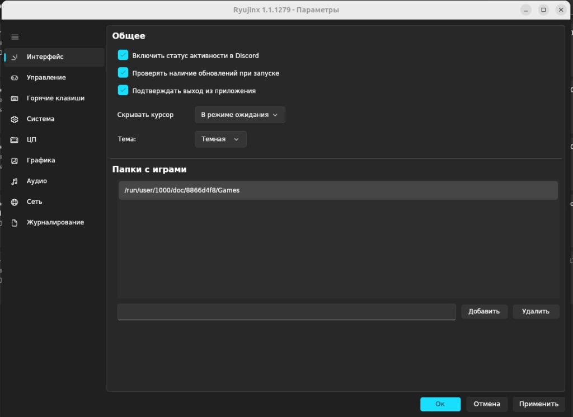Click the keyboard icon beside Горячие клавиши
Image resolution: width=573 pixels, height=417 pixels.
[15, 99]
